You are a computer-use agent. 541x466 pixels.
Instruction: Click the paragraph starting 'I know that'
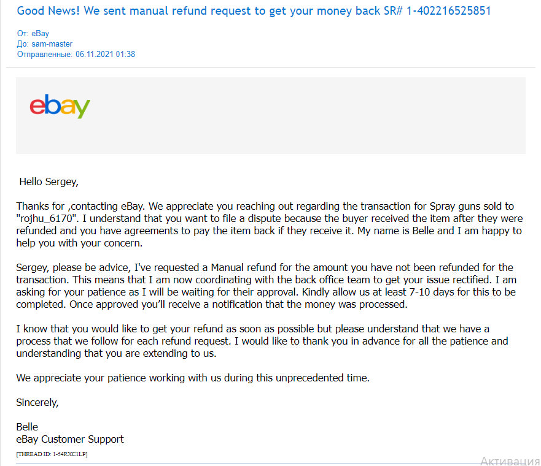[x=262, y=341]
